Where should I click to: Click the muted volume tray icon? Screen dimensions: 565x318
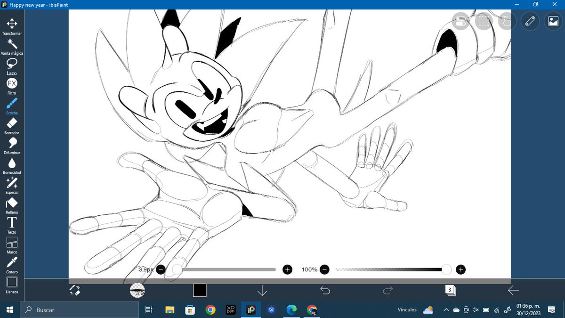point(476,310)
